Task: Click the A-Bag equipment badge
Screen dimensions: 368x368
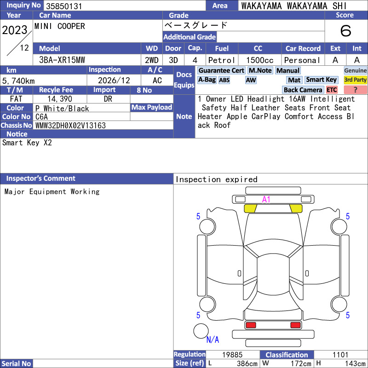Action: click(207, 80)
